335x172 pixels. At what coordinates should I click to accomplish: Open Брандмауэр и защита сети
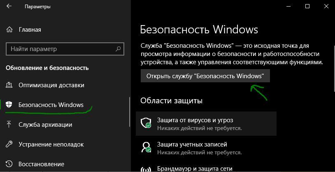click(194, 168)
